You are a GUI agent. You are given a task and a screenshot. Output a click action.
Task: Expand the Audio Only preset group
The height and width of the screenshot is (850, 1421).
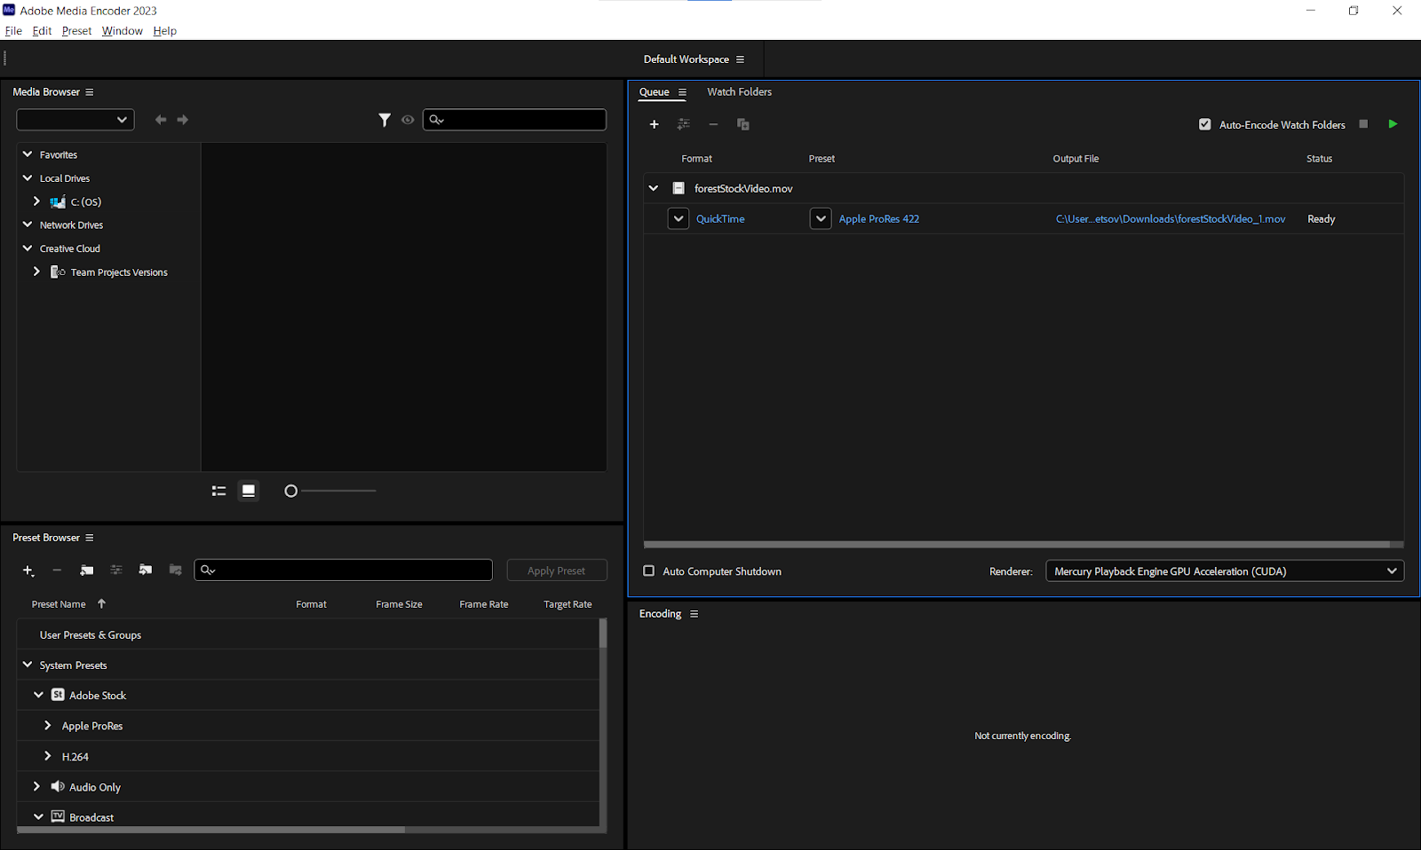[36, 786]
